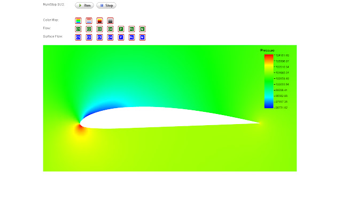Display Surface Flow variable C3

pyautogui.click(x=100, y=37)
